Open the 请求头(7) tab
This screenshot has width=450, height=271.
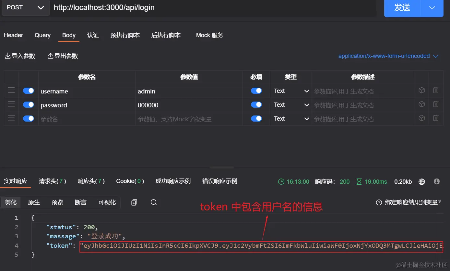(53, 181)
